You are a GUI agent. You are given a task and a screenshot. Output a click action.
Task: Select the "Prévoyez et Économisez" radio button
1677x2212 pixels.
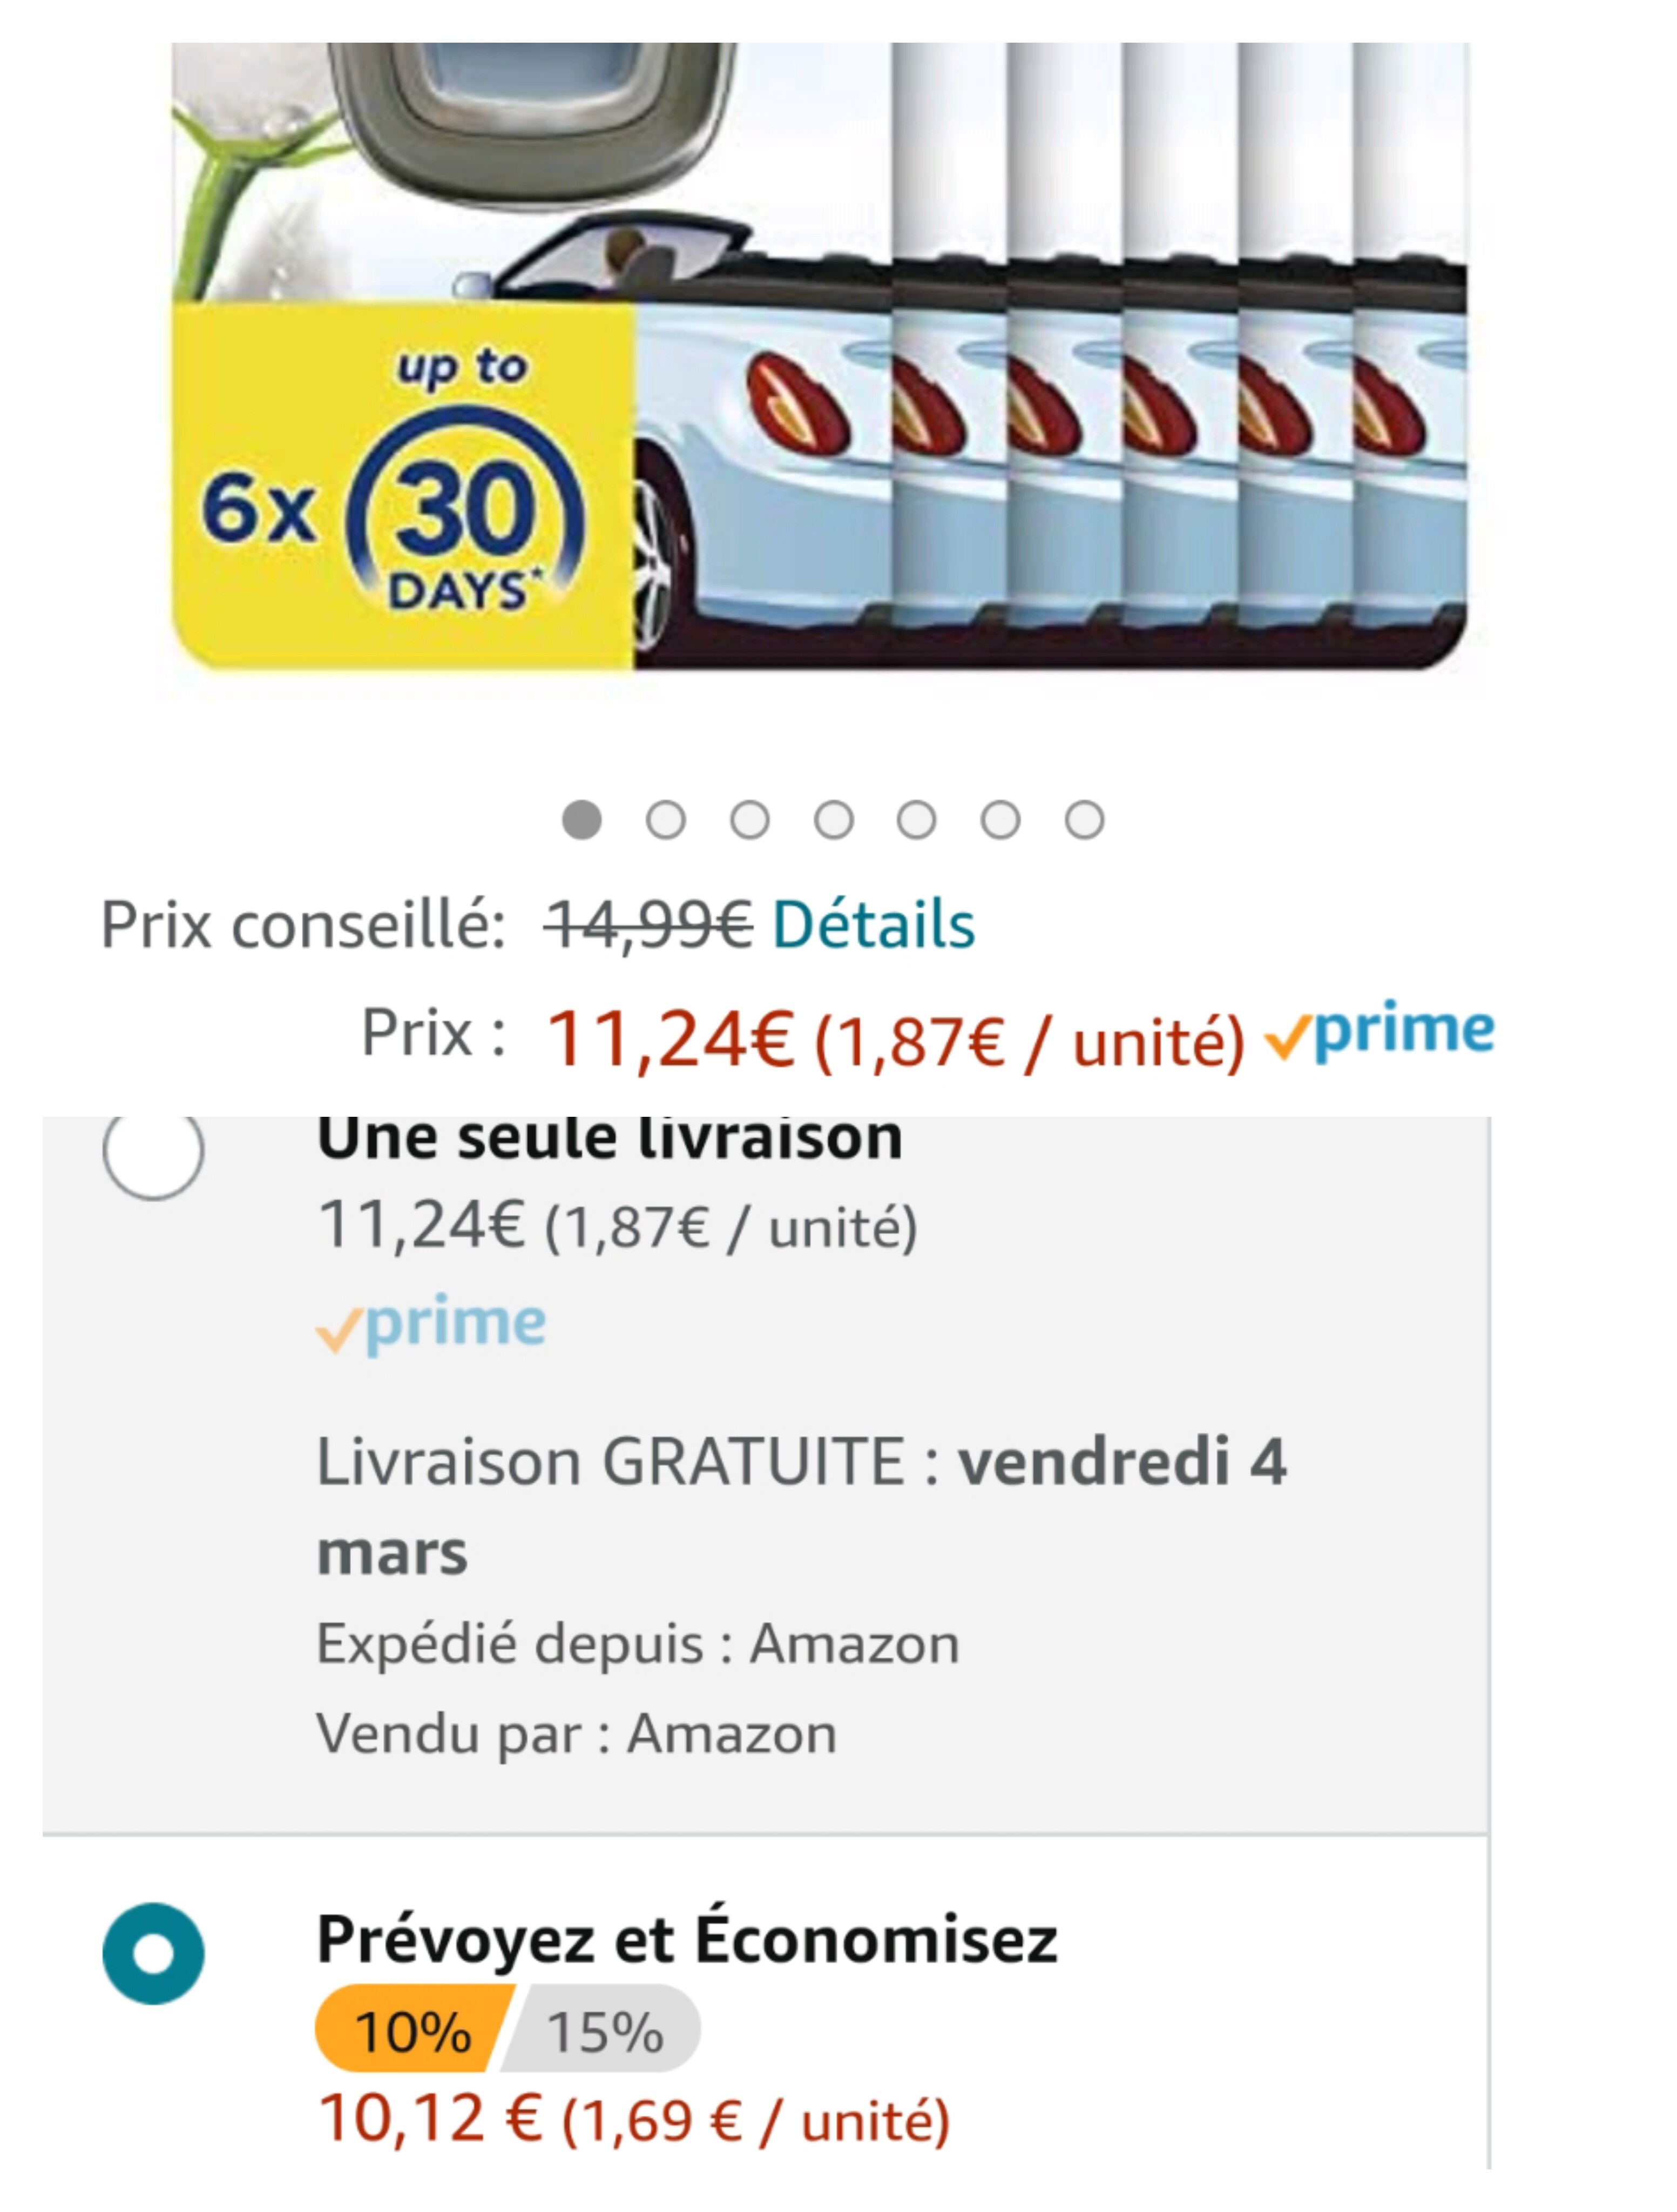(153, 1953)
